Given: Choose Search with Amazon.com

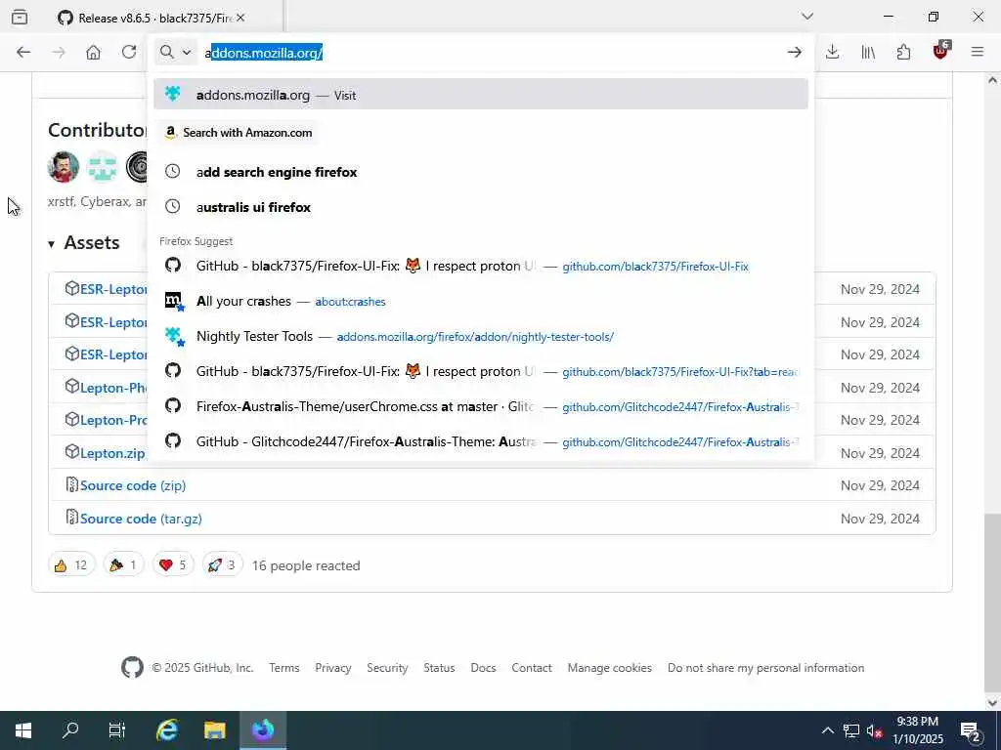Looking at the screenshot, I should 239,133.
